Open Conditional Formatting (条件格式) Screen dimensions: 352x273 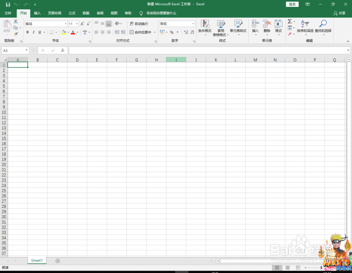(x=205, y=27)
